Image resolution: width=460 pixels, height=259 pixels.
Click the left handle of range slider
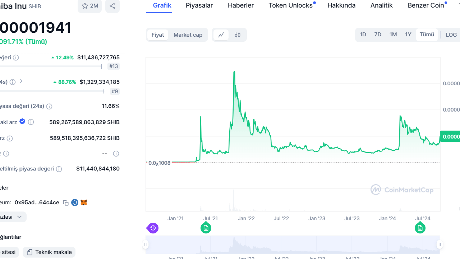(146, 245)
